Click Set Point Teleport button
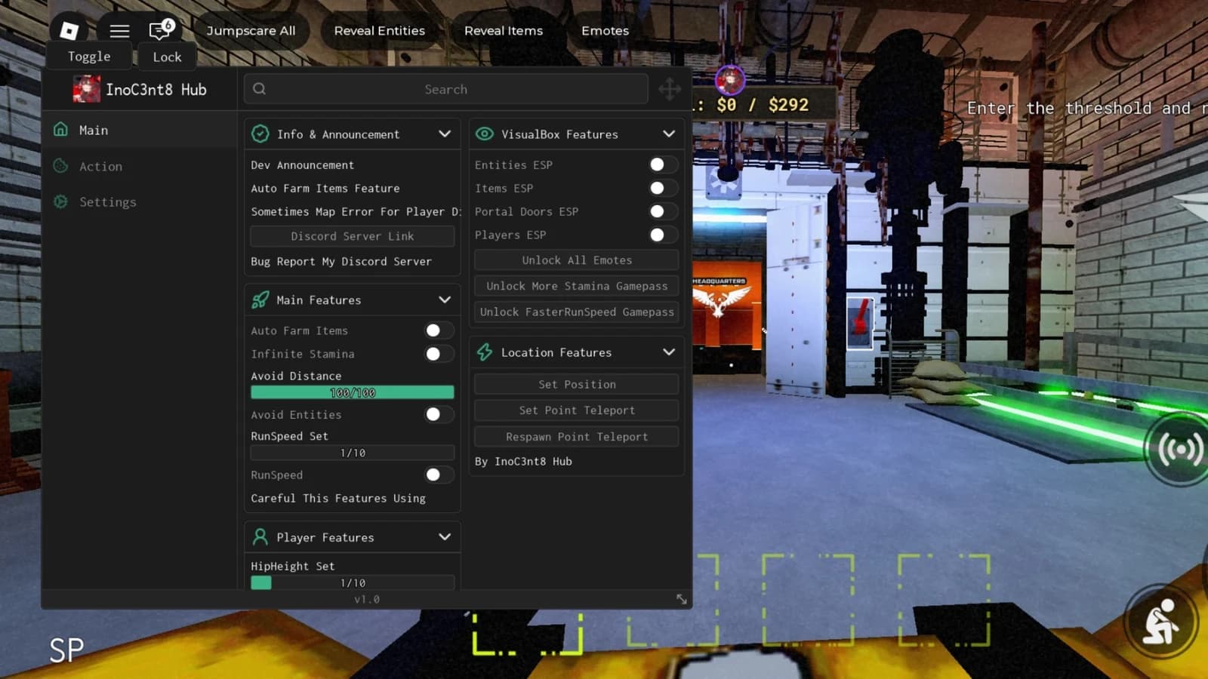This screenshot has width=1208, height=679. [x=577, y=410]
